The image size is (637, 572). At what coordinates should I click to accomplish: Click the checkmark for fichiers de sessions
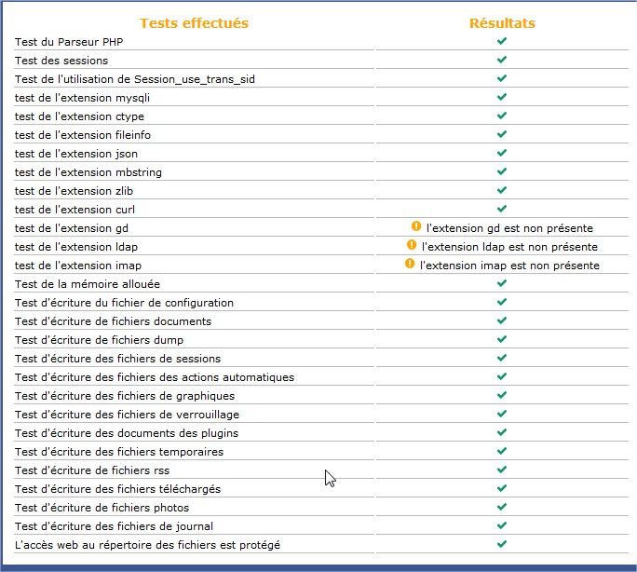pyautogui.click(x=502, y=358)
